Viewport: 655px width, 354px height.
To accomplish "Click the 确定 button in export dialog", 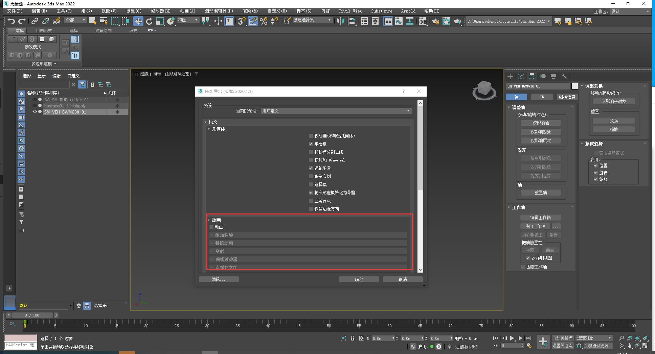I will point(359,279).
